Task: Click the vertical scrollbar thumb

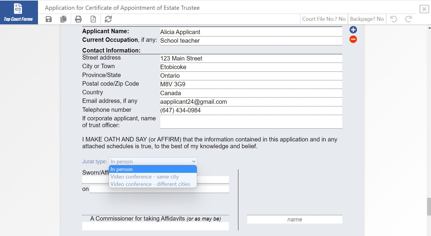Action: 429,207
